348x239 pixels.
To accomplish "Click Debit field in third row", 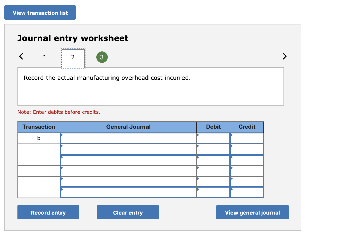I will pos(213,160).
